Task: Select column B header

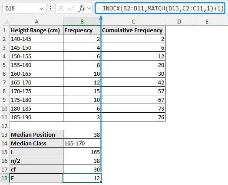Action: click(82, 22)
